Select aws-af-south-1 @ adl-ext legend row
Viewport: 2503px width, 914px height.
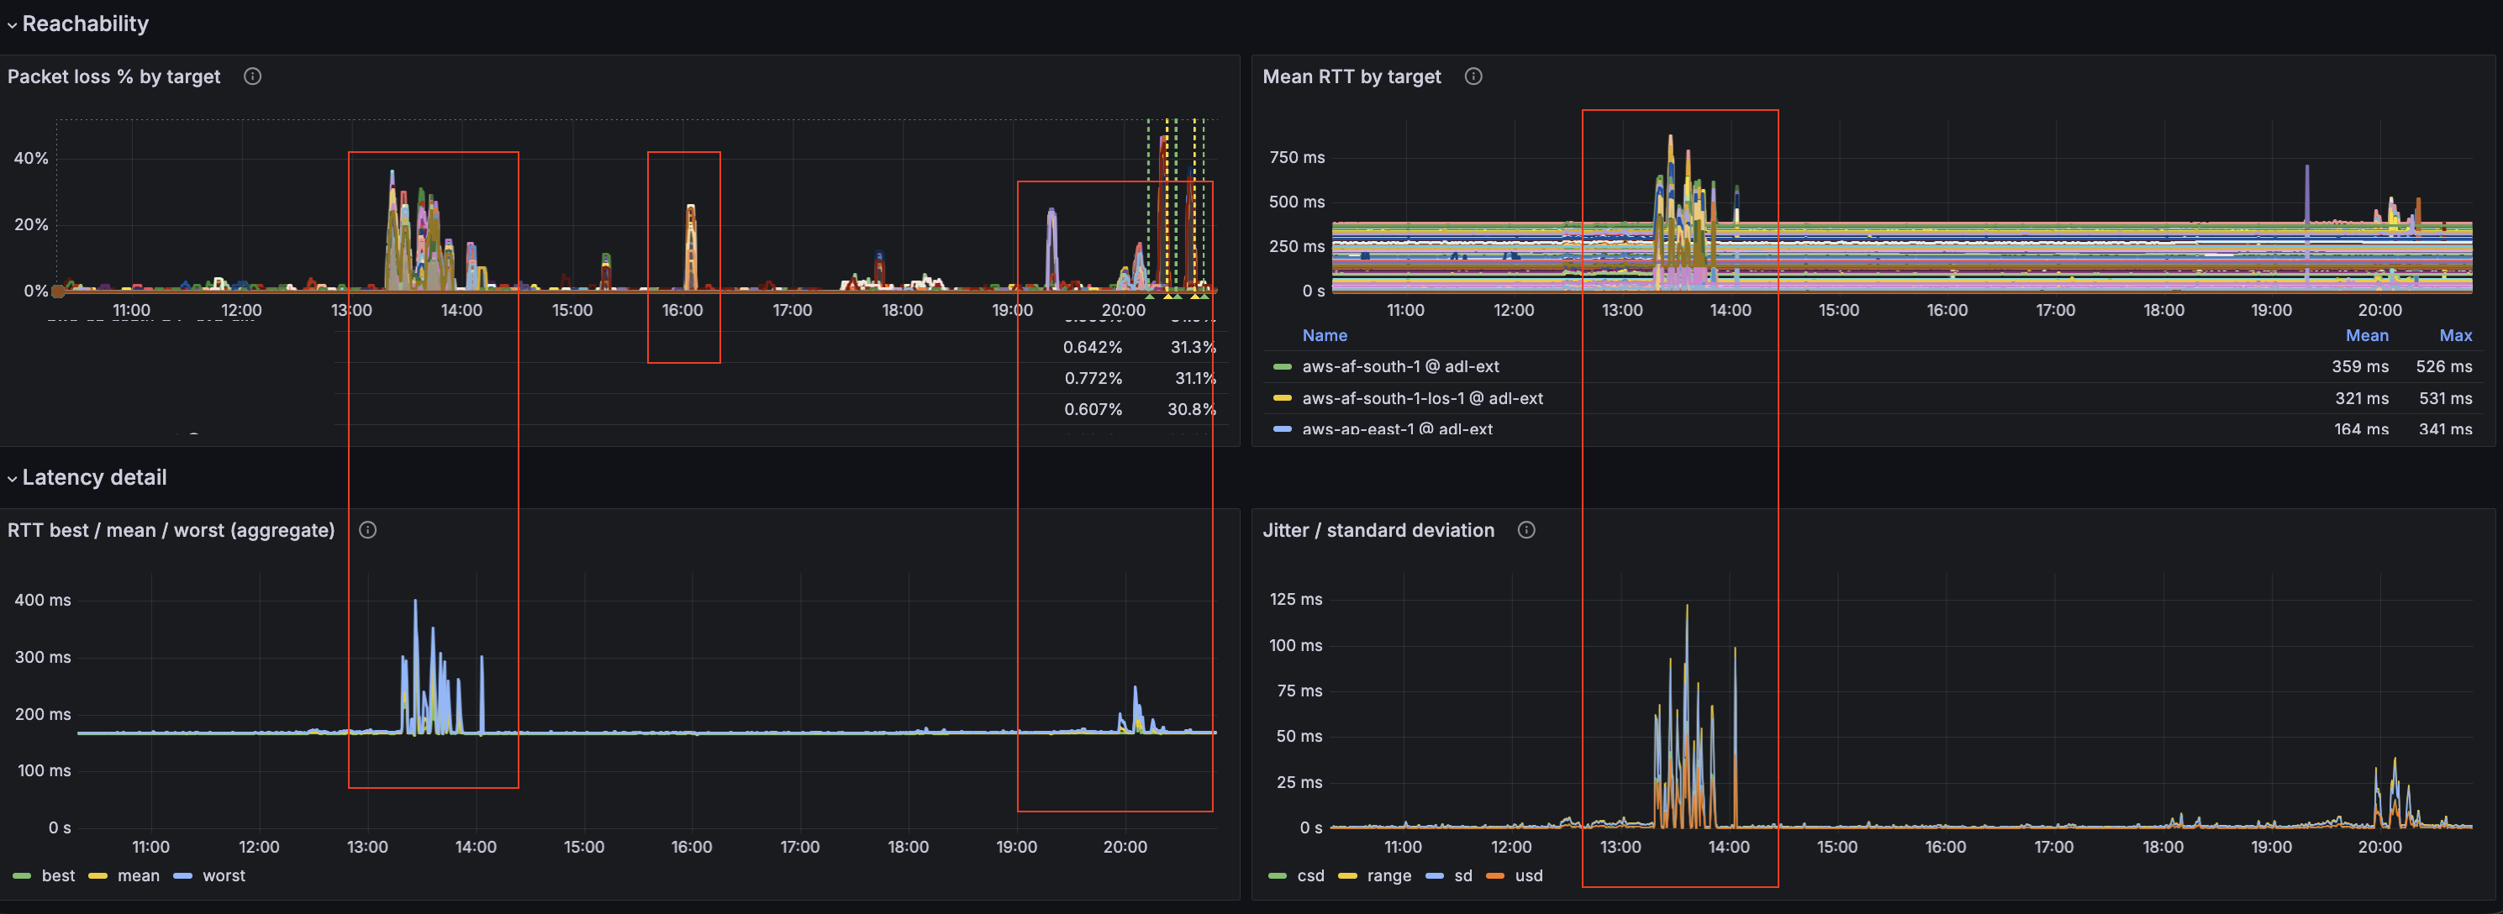tap(1400, 366)
